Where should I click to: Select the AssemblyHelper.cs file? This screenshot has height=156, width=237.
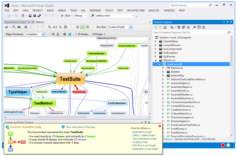[181, 87]
